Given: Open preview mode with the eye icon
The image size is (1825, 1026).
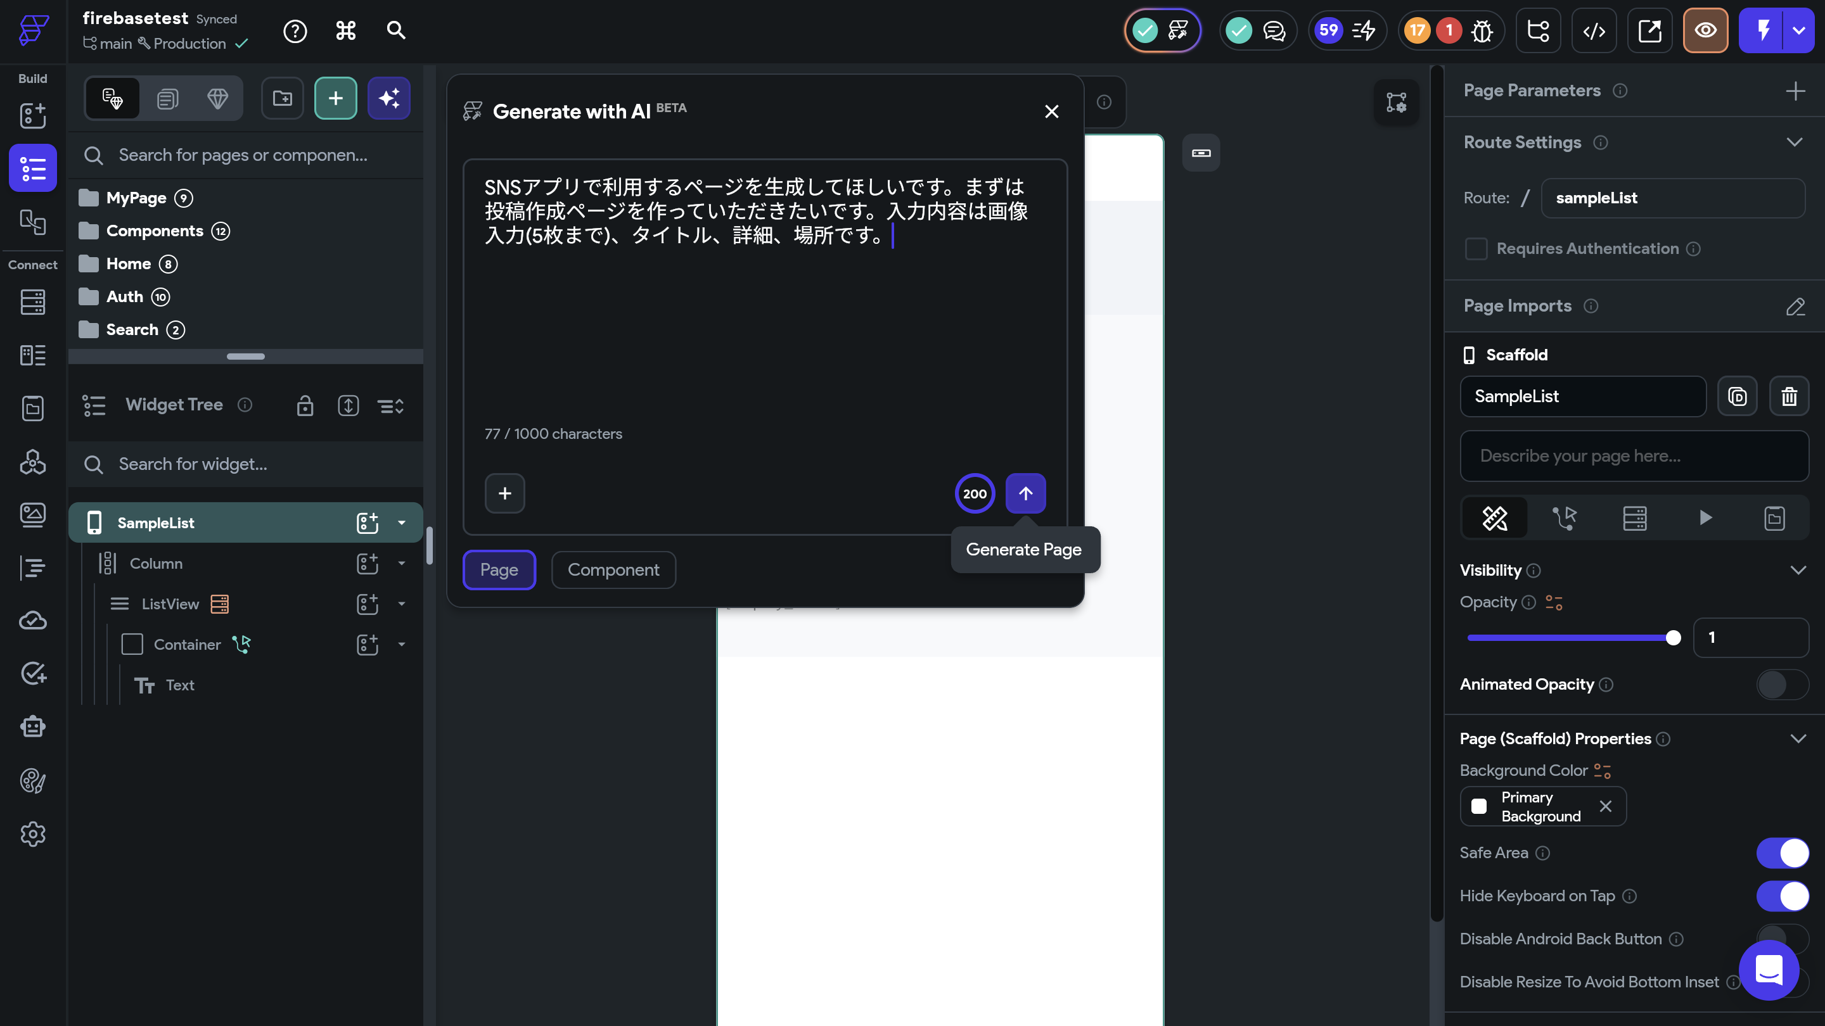Looking at the screenshot, I should (x=1706, y=30).
